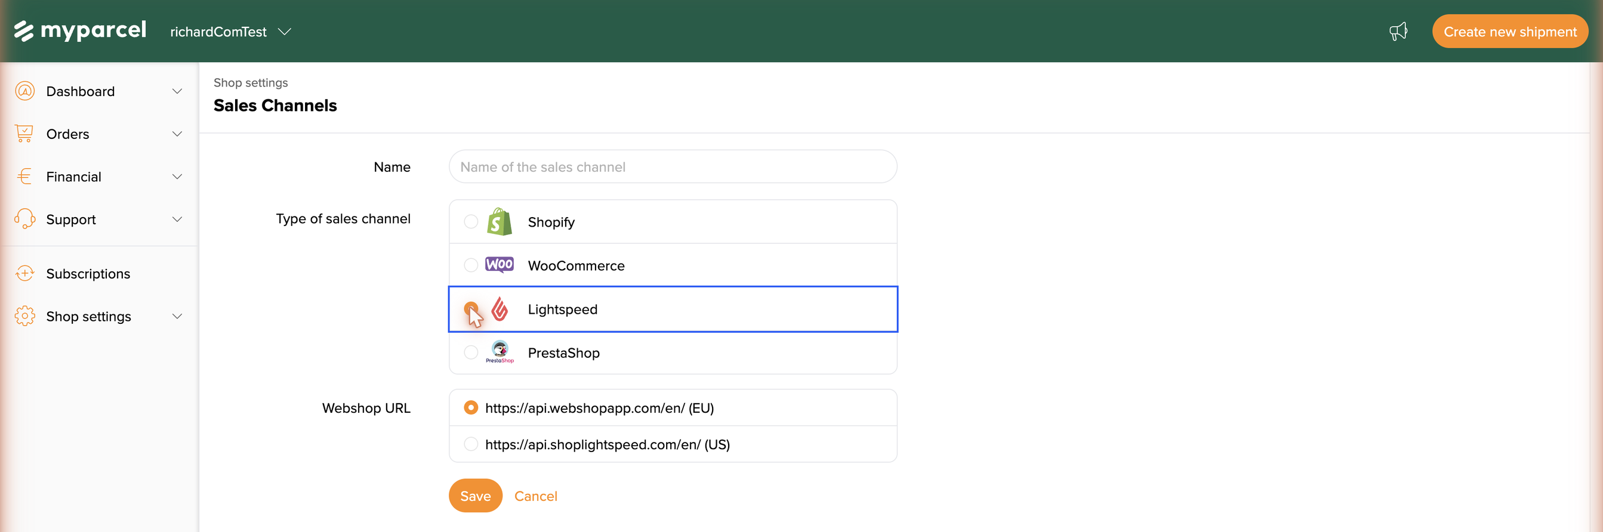This screenshot has height=532, width=1603.
Task: Click the Lightspeed option label
Action: 563,310
